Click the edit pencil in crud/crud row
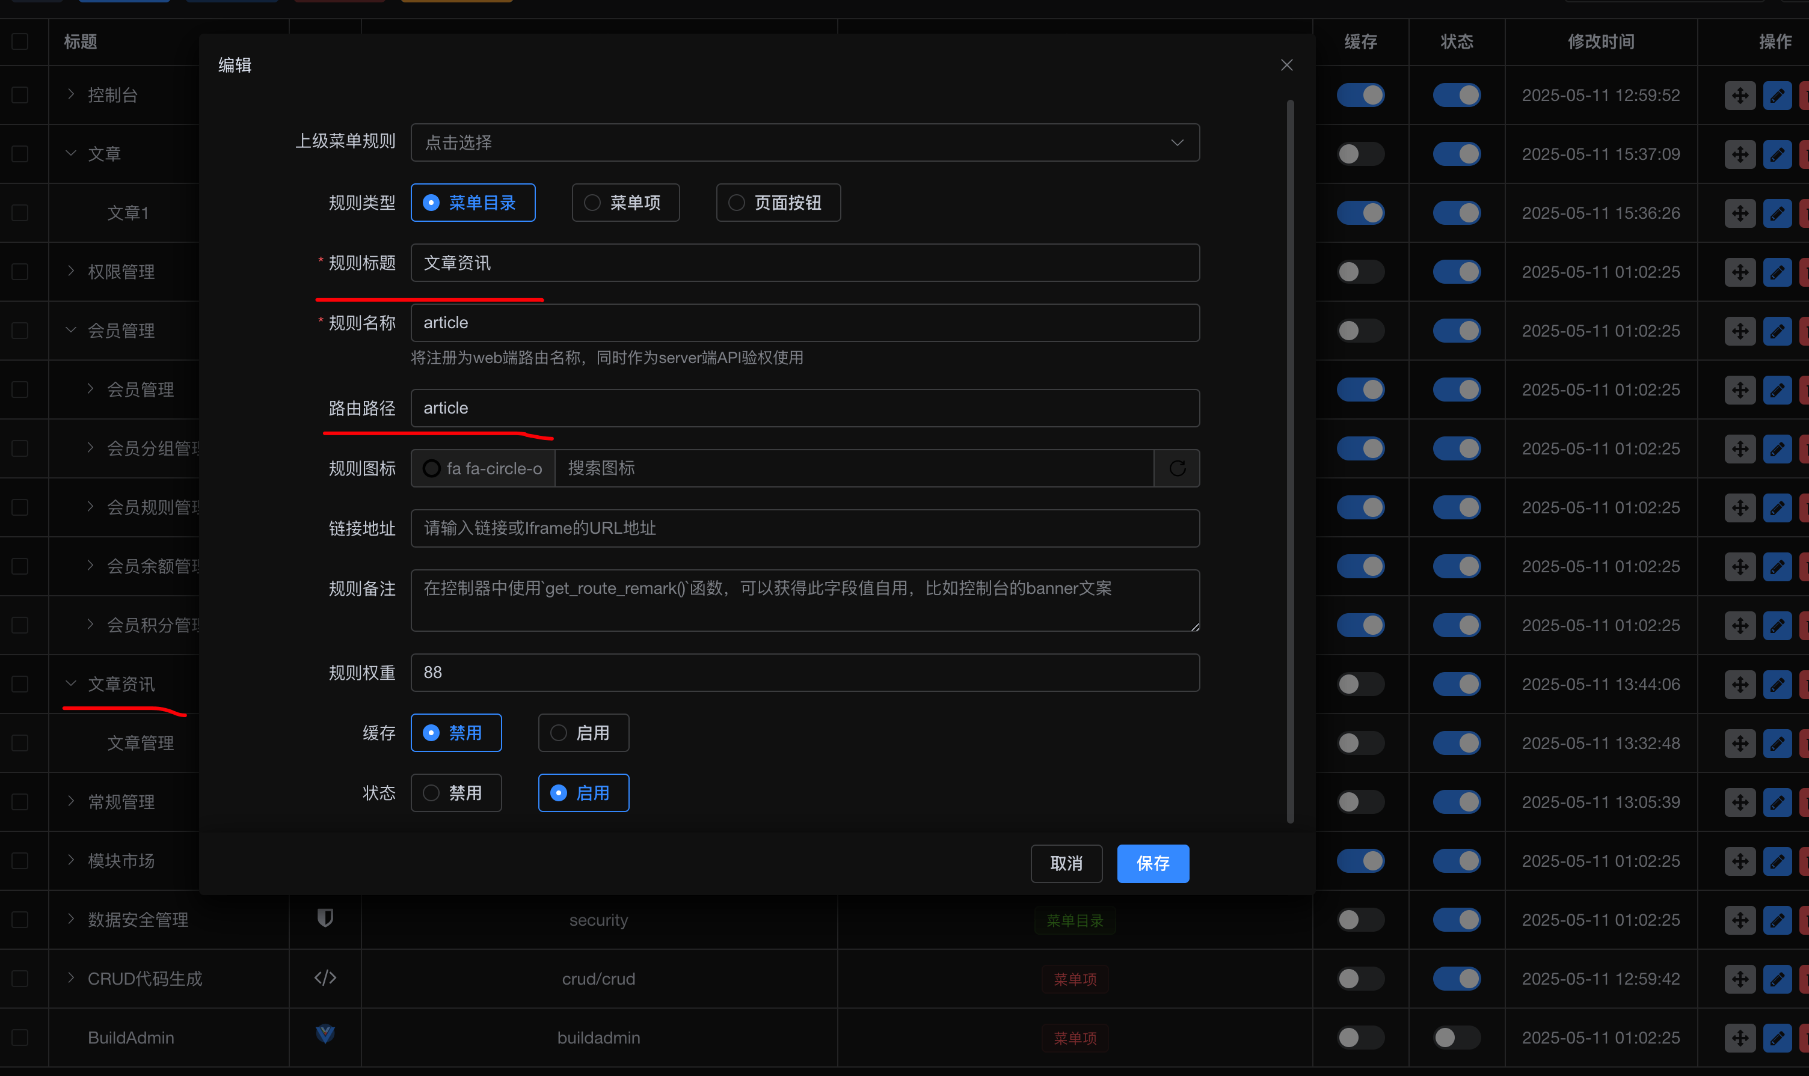The image size is (1809, 1076). coord(1777,979)
